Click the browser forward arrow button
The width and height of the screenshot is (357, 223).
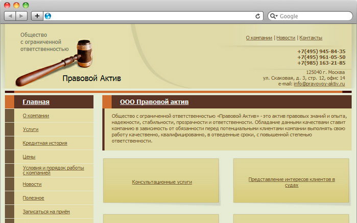pyautogui.click(x=22, y=16)
